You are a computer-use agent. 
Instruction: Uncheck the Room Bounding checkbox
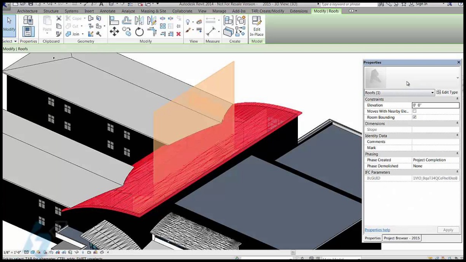pos(414,117)
